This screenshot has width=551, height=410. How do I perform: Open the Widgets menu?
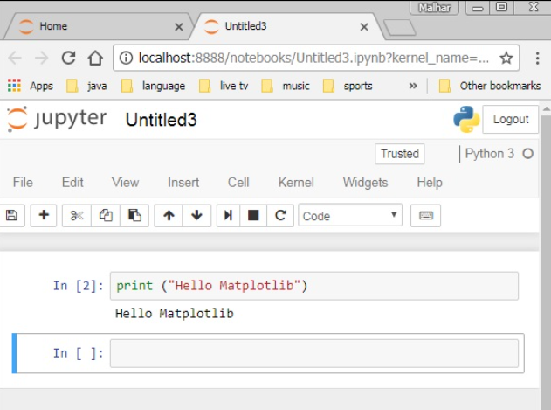[365, 183]
